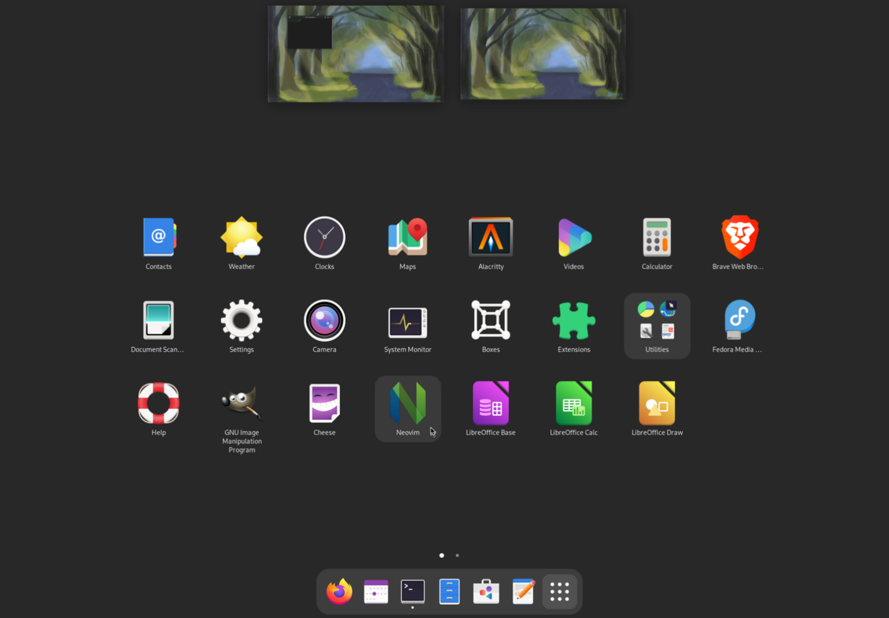Open the System Monitor application
This screenshot has height=618, width=889.
click(x=407, y=320)
